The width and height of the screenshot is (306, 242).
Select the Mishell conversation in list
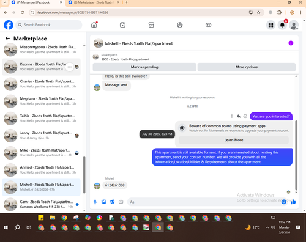point(41,187)
